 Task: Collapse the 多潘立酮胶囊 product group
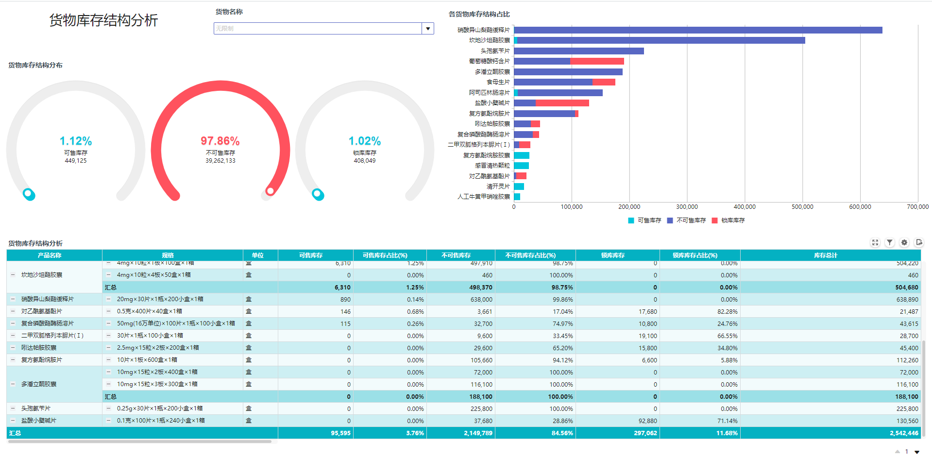tap(13, 384)
